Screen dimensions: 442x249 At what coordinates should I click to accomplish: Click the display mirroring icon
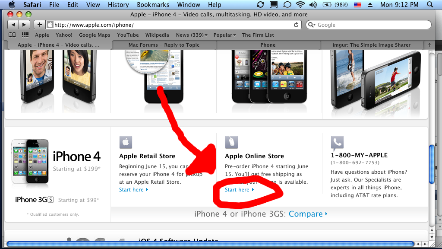pos(273,4)
